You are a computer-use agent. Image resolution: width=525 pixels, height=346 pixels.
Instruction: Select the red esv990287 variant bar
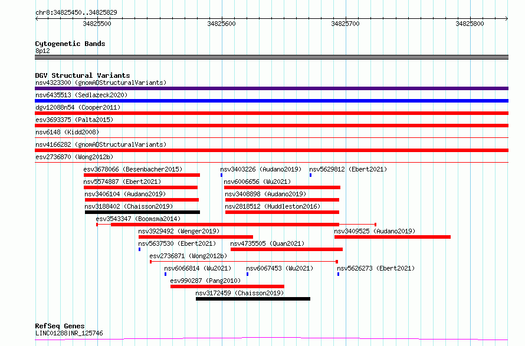(227, 286)
